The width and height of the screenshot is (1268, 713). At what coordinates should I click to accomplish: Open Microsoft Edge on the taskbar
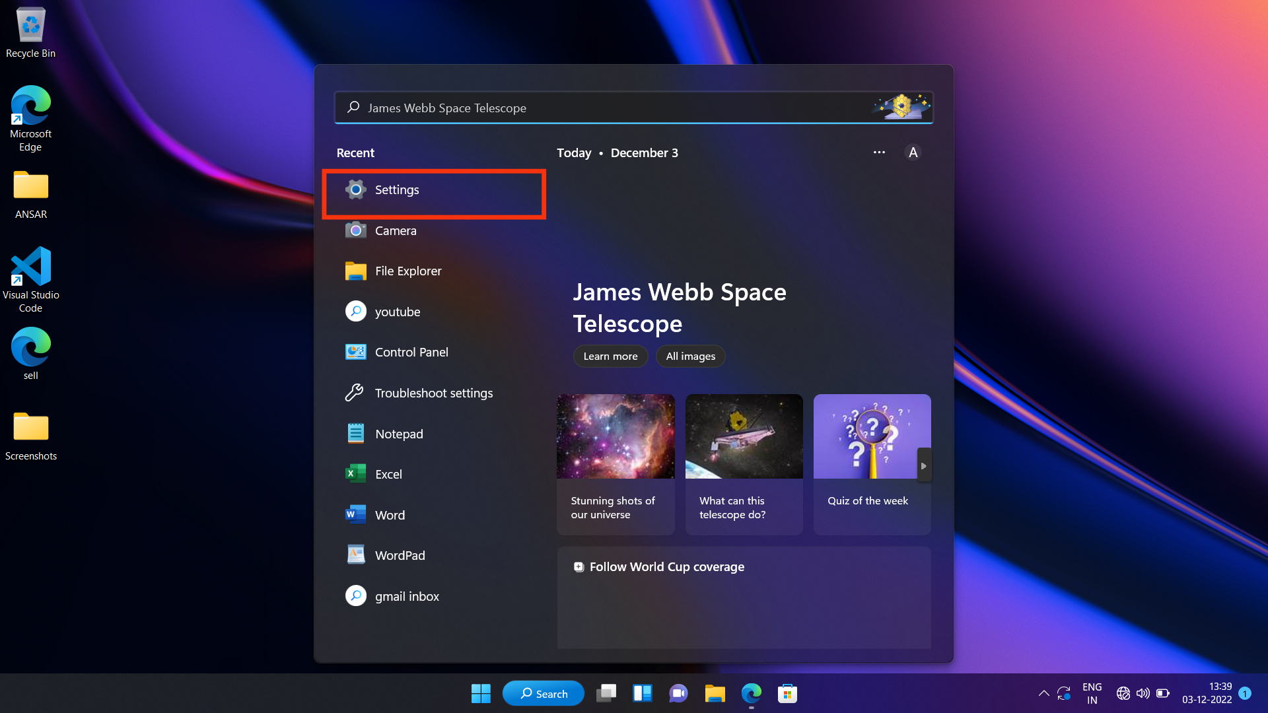[x=751, y=693]
